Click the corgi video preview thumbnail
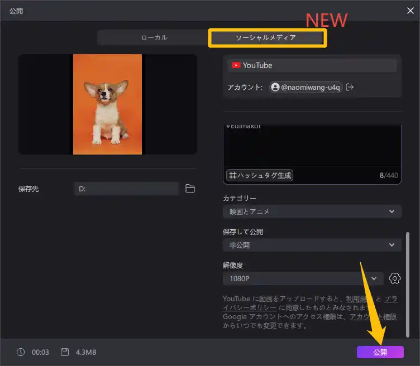This screenshot has height=366, width=420. coord(107,104)
